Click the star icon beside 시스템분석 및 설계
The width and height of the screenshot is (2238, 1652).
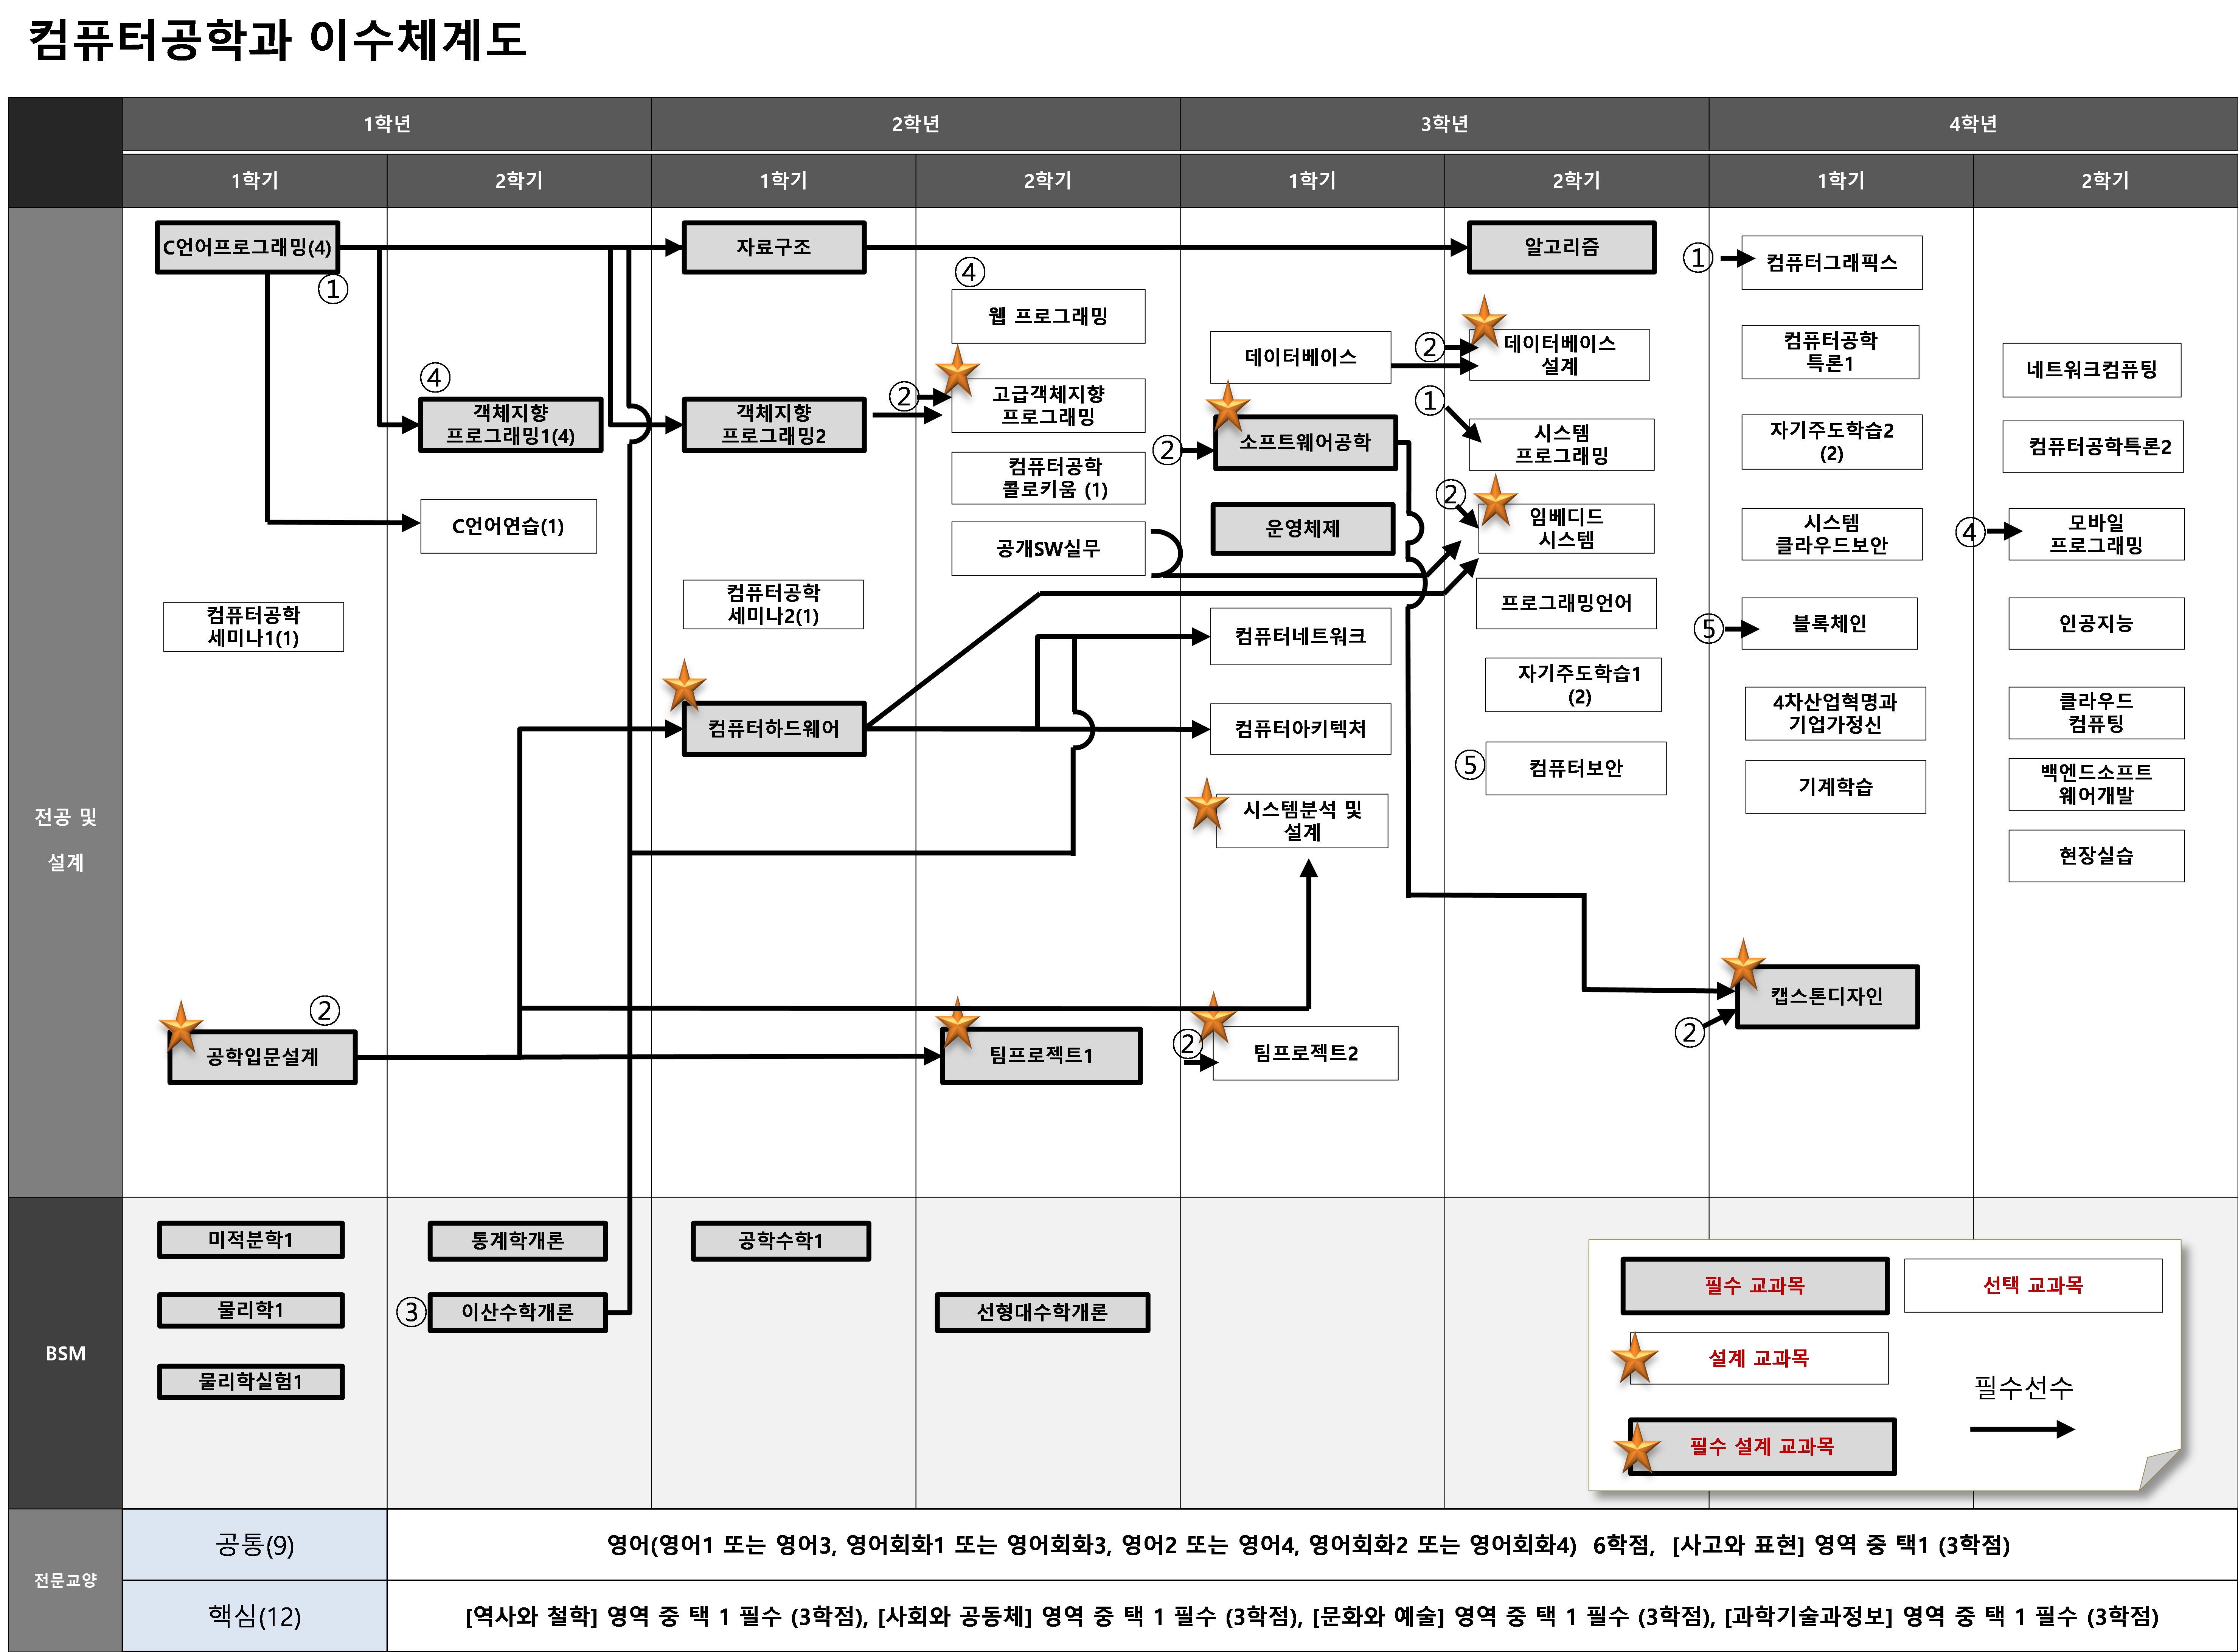point(1207,804)
